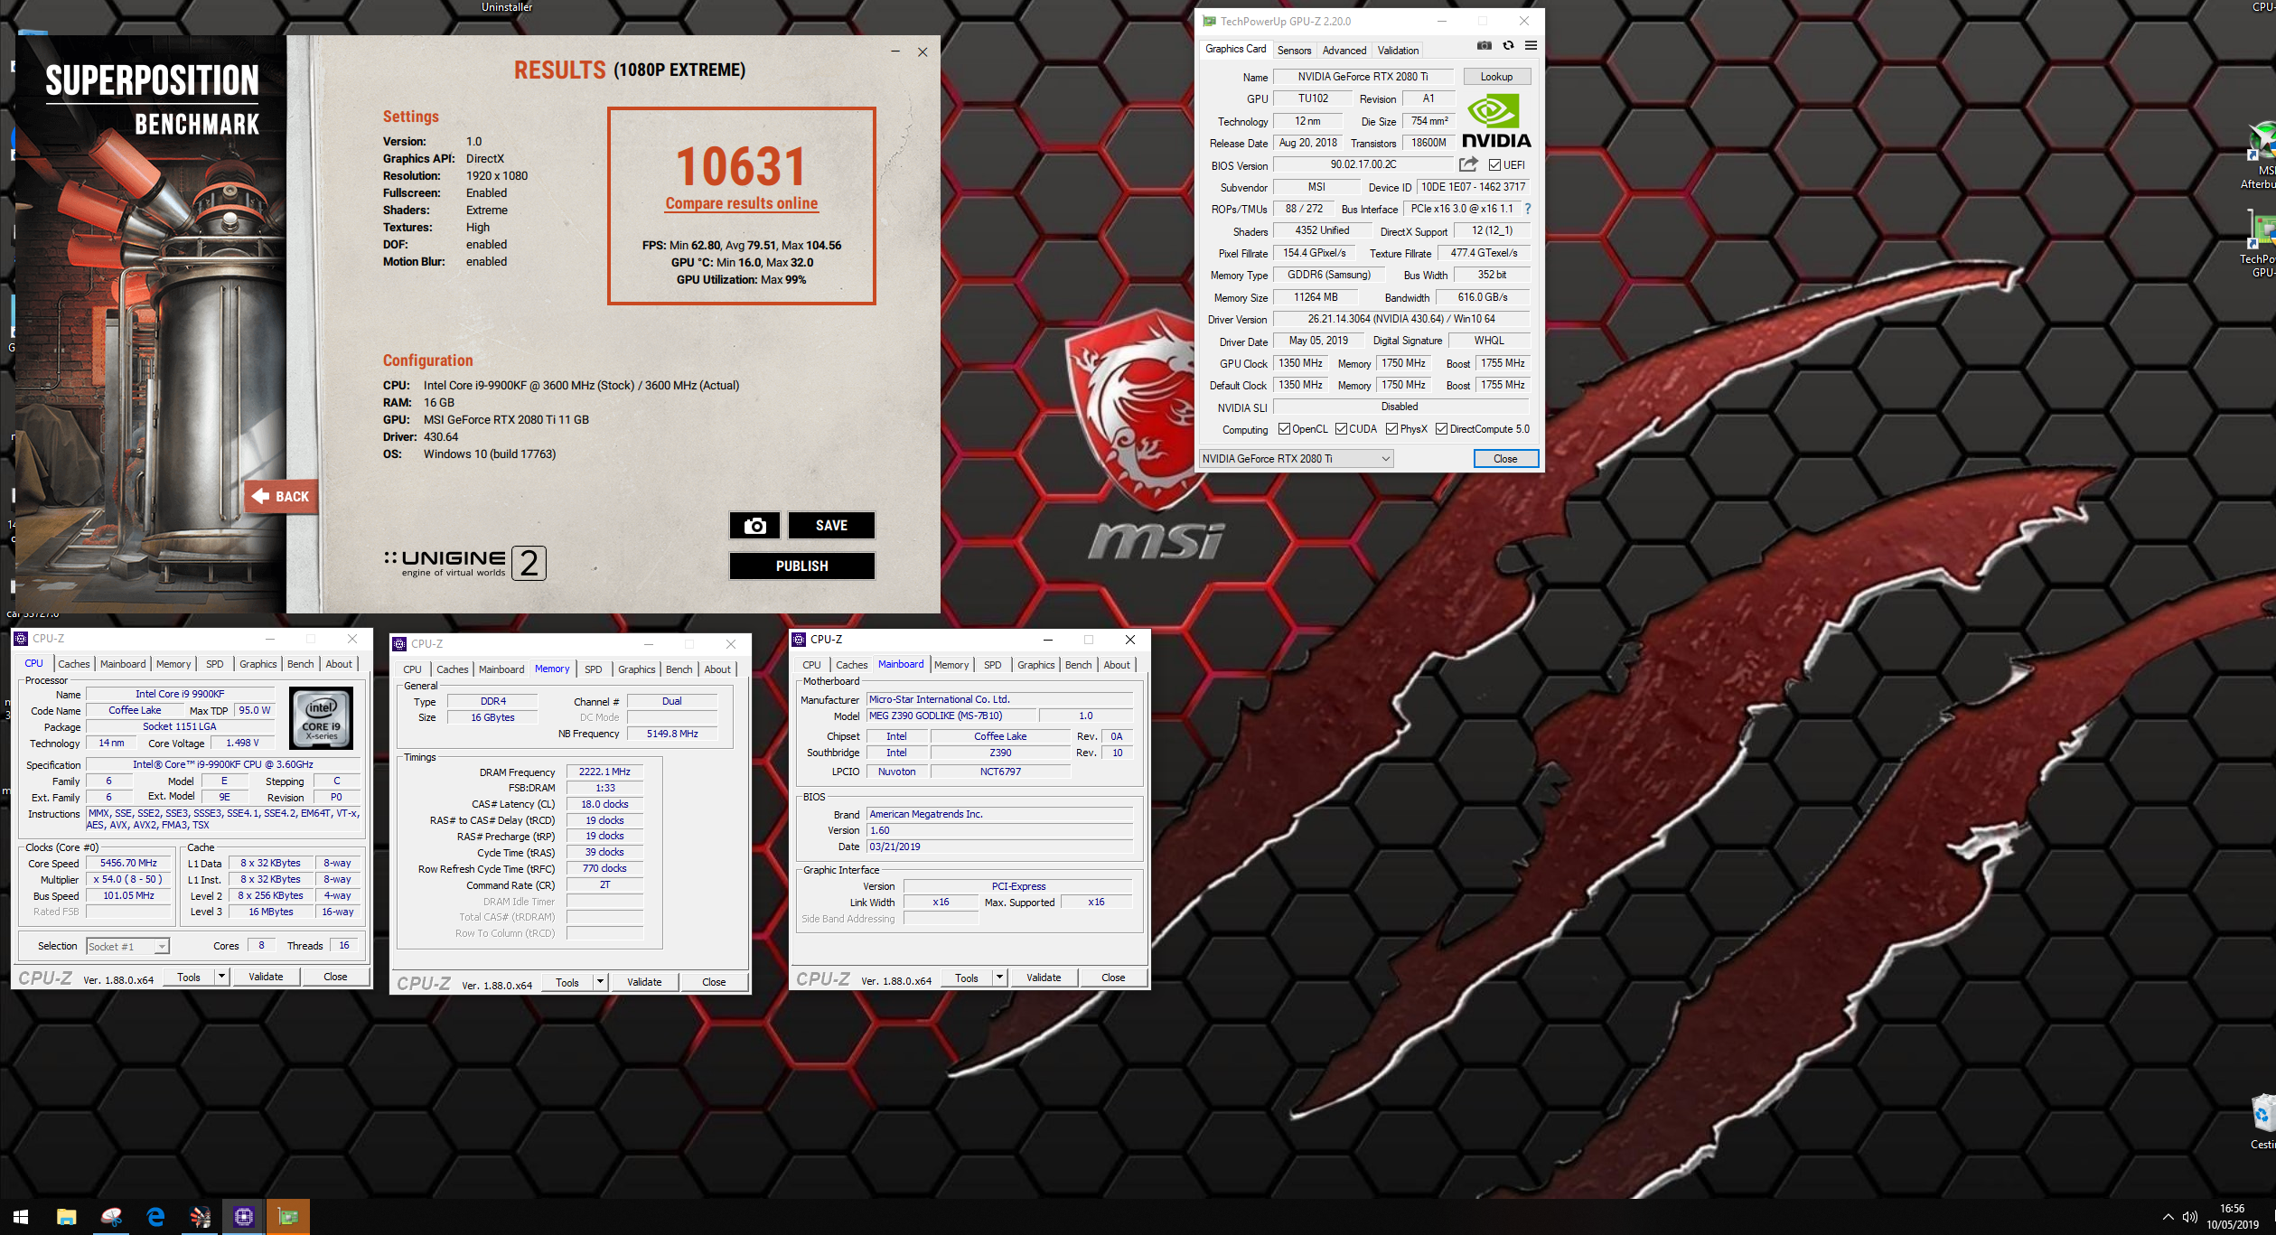This screenshot has height=1235, width=2276.
Task: Refresh GPU-Z with the reload icon
Action: [x=1508, y=45]
